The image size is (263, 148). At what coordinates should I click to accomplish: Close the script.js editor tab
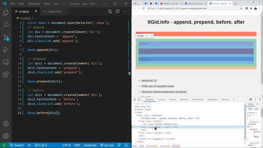pos(36,11)
